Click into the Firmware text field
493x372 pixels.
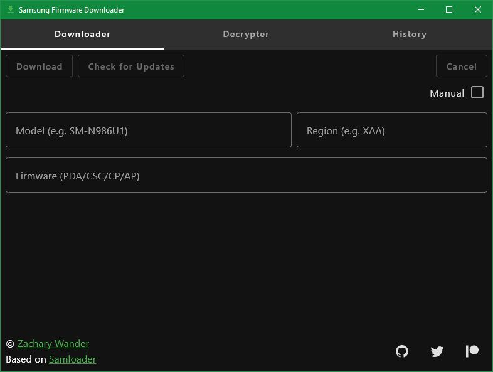coord(246,176)
